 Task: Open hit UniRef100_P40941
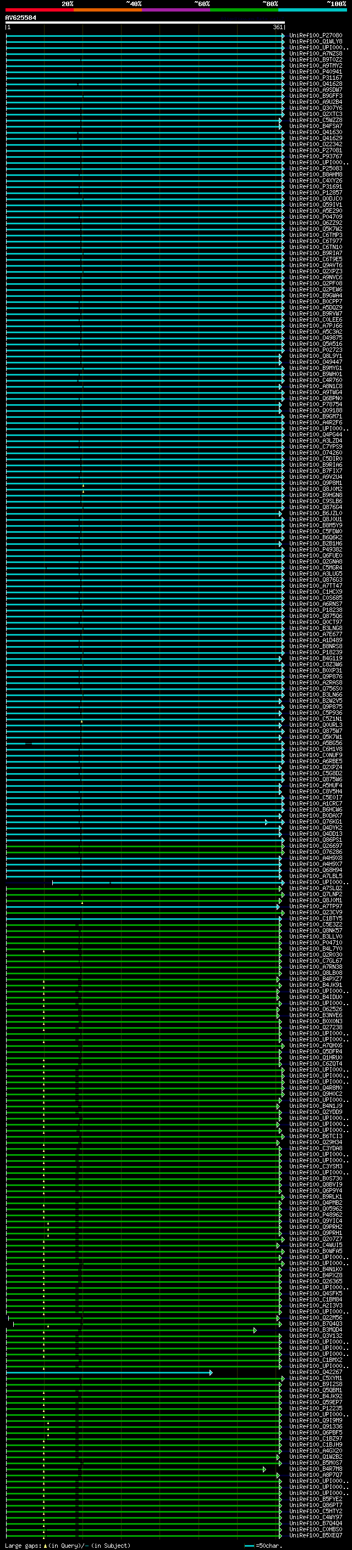315,71
